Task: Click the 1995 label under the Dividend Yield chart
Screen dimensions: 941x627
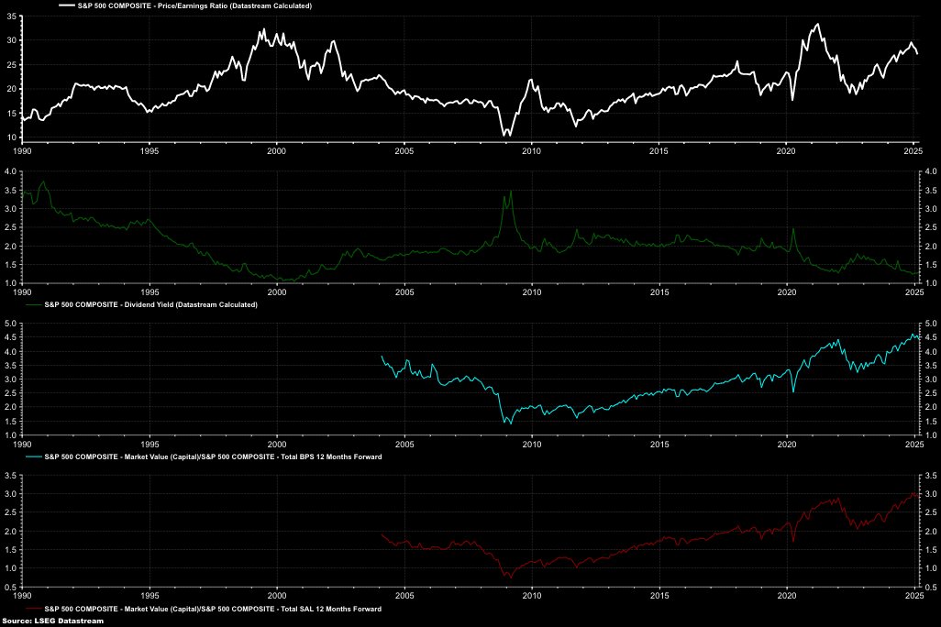Action: point(150,292)
